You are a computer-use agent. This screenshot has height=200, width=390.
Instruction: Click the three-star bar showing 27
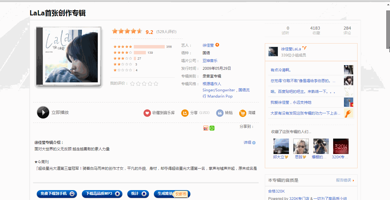pos(135,58)
